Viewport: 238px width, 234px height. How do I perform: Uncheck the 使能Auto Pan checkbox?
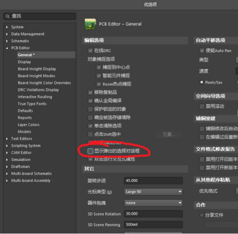pos(202,50)
